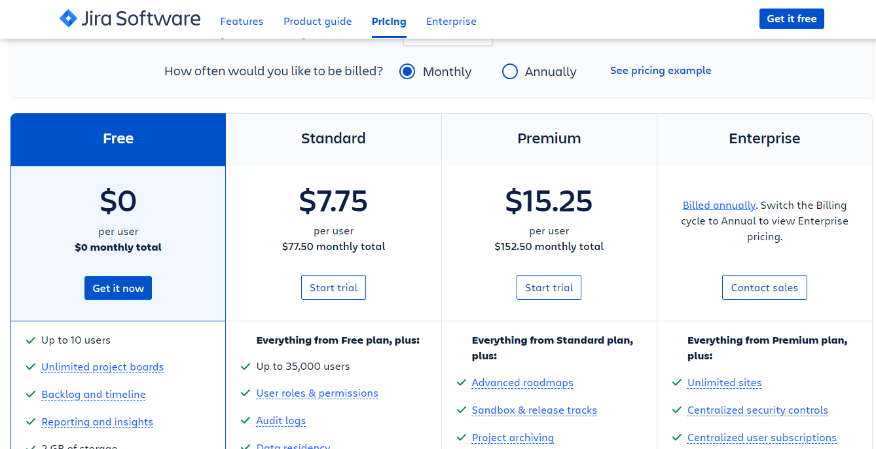Open the Centralized security controls link
This screenshot has height=449, width=876.
pyautogui.click(x=757, y=410)
